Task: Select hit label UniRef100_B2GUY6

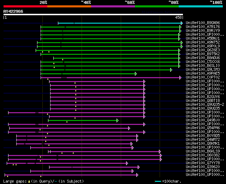Action: tap(203, 97)
